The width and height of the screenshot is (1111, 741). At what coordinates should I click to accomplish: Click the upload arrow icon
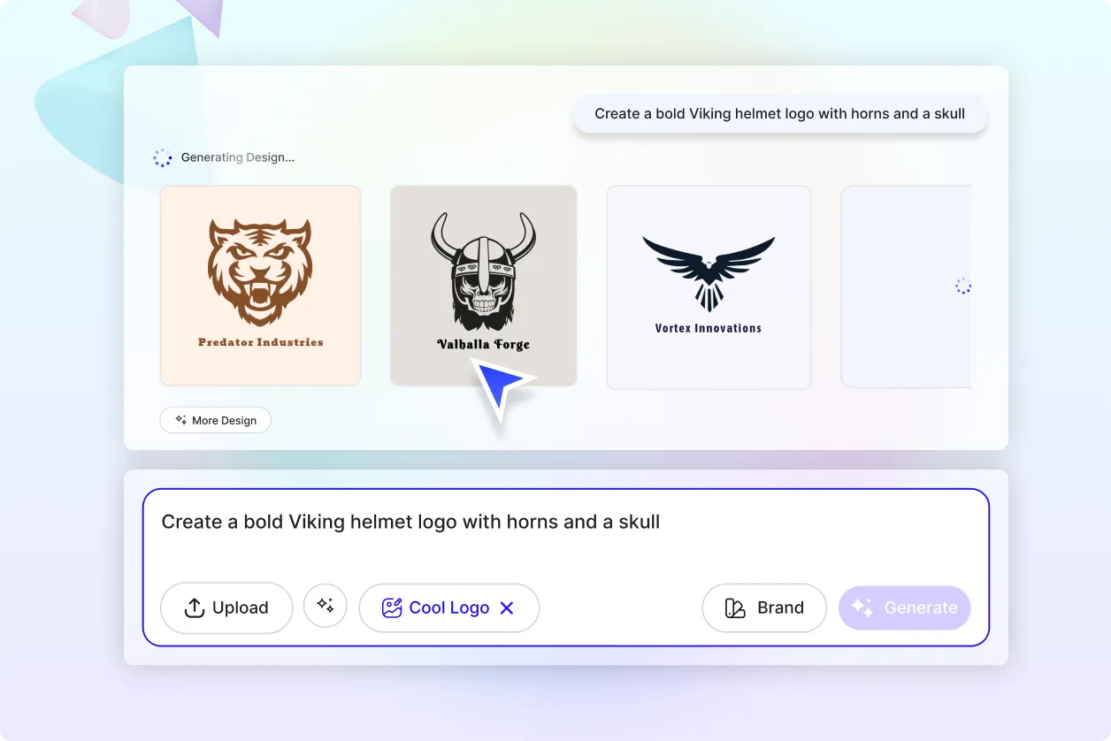[194, 608]
